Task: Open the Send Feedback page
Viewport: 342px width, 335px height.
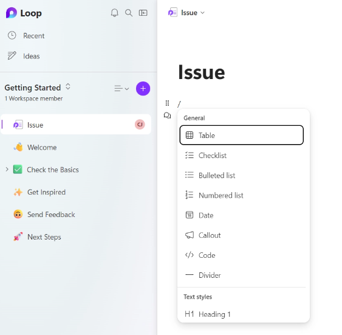Action: coord(51,215)
